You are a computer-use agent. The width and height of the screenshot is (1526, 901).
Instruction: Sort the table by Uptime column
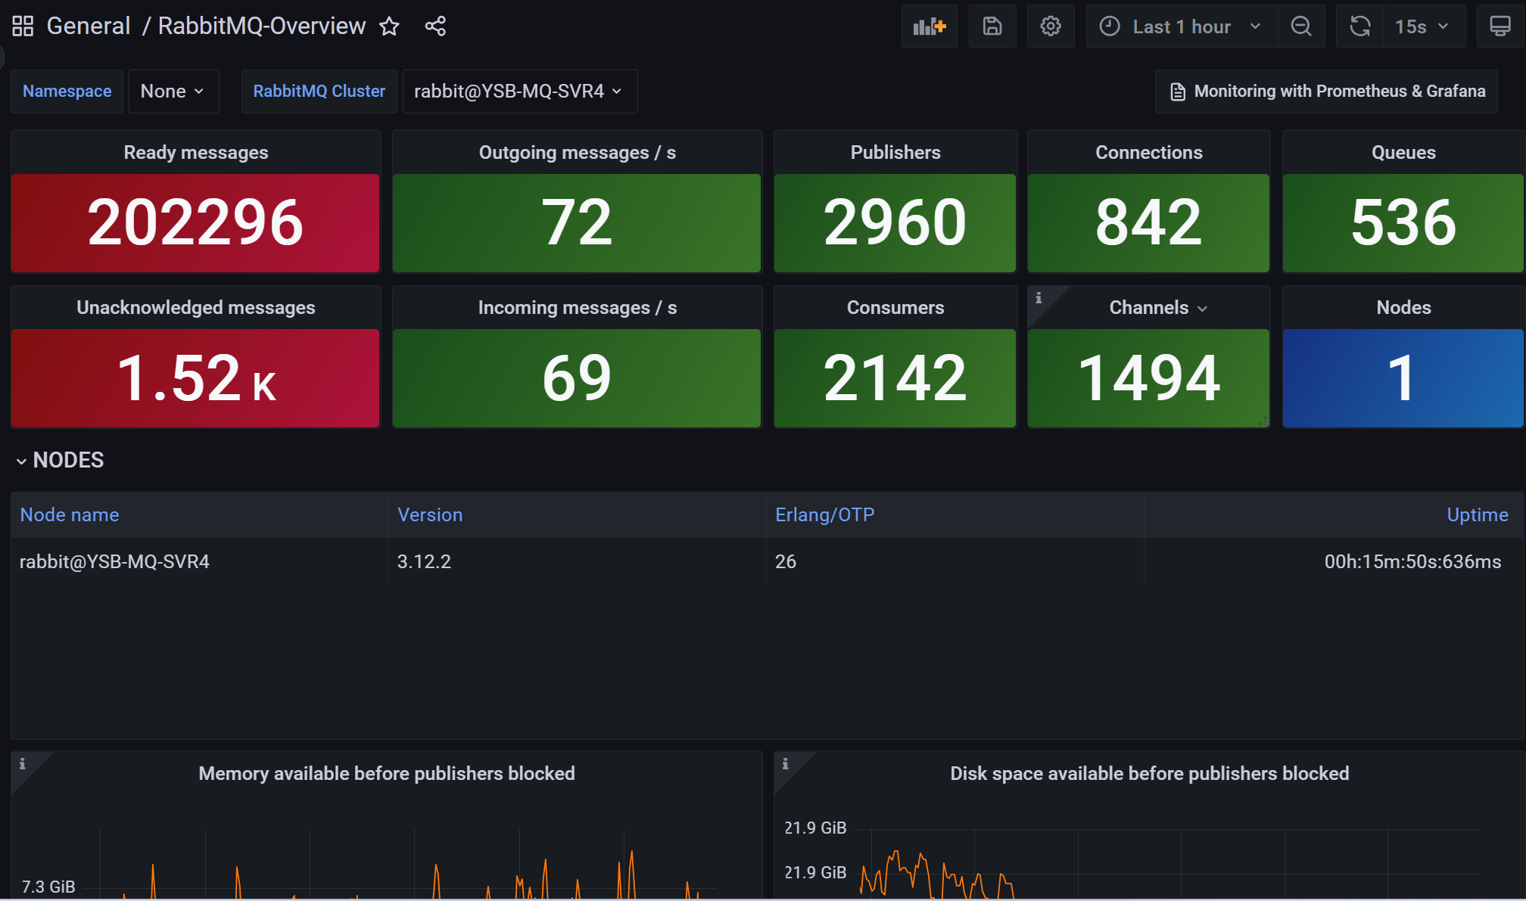1477,515
